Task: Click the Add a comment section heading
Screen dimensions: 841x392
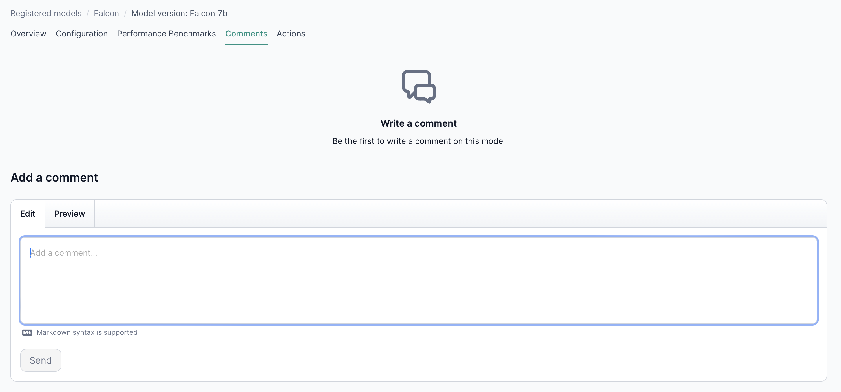Action: pos(54,177)
